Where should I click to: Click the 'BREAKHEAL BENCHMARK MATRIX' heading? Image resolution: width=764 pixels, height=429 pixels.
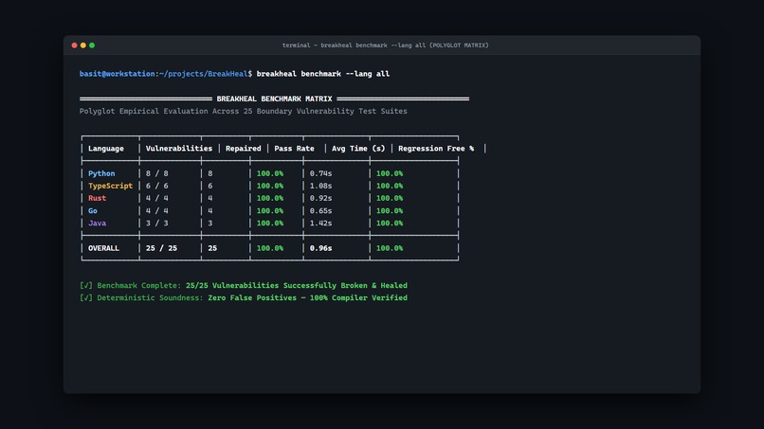[274, 98]
